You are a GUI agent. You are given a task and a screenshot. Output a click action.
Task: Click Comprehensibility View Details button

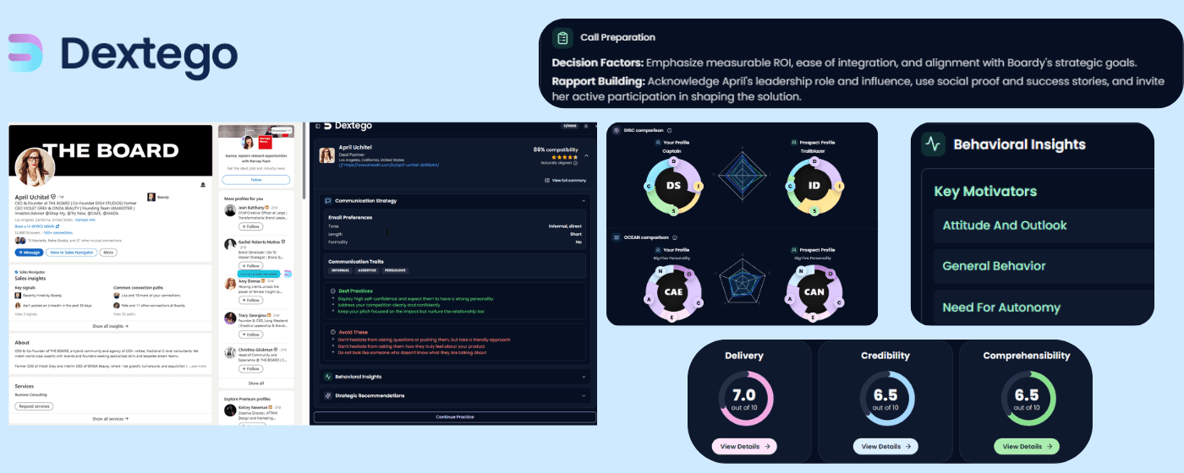pos(1027,446)
